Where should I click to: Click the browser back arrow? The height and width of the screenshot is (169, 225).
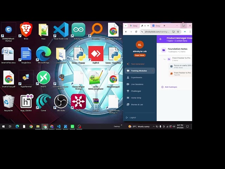pos(126,32)
